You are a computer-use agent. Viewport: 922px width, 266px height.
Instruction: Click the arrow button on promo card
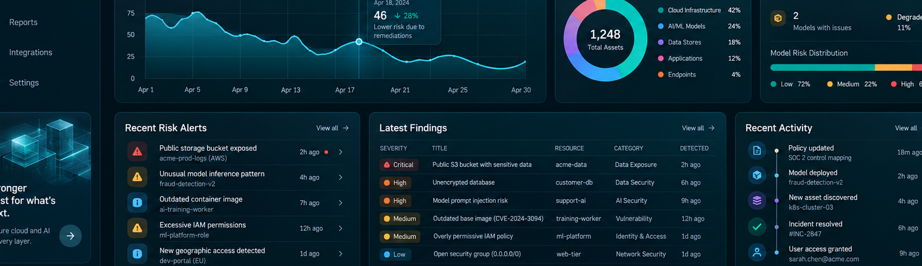pos(70,236)
